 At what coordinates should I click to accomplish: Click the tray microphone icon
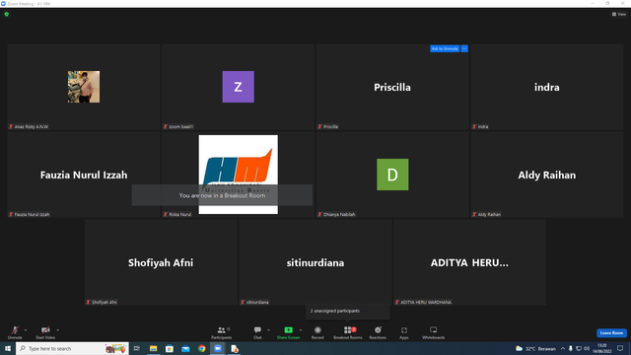point(570,348)
